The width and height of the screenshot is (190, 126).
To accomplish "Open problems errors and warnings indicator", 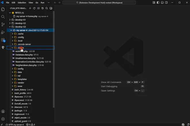I will [x=30, y=125].
